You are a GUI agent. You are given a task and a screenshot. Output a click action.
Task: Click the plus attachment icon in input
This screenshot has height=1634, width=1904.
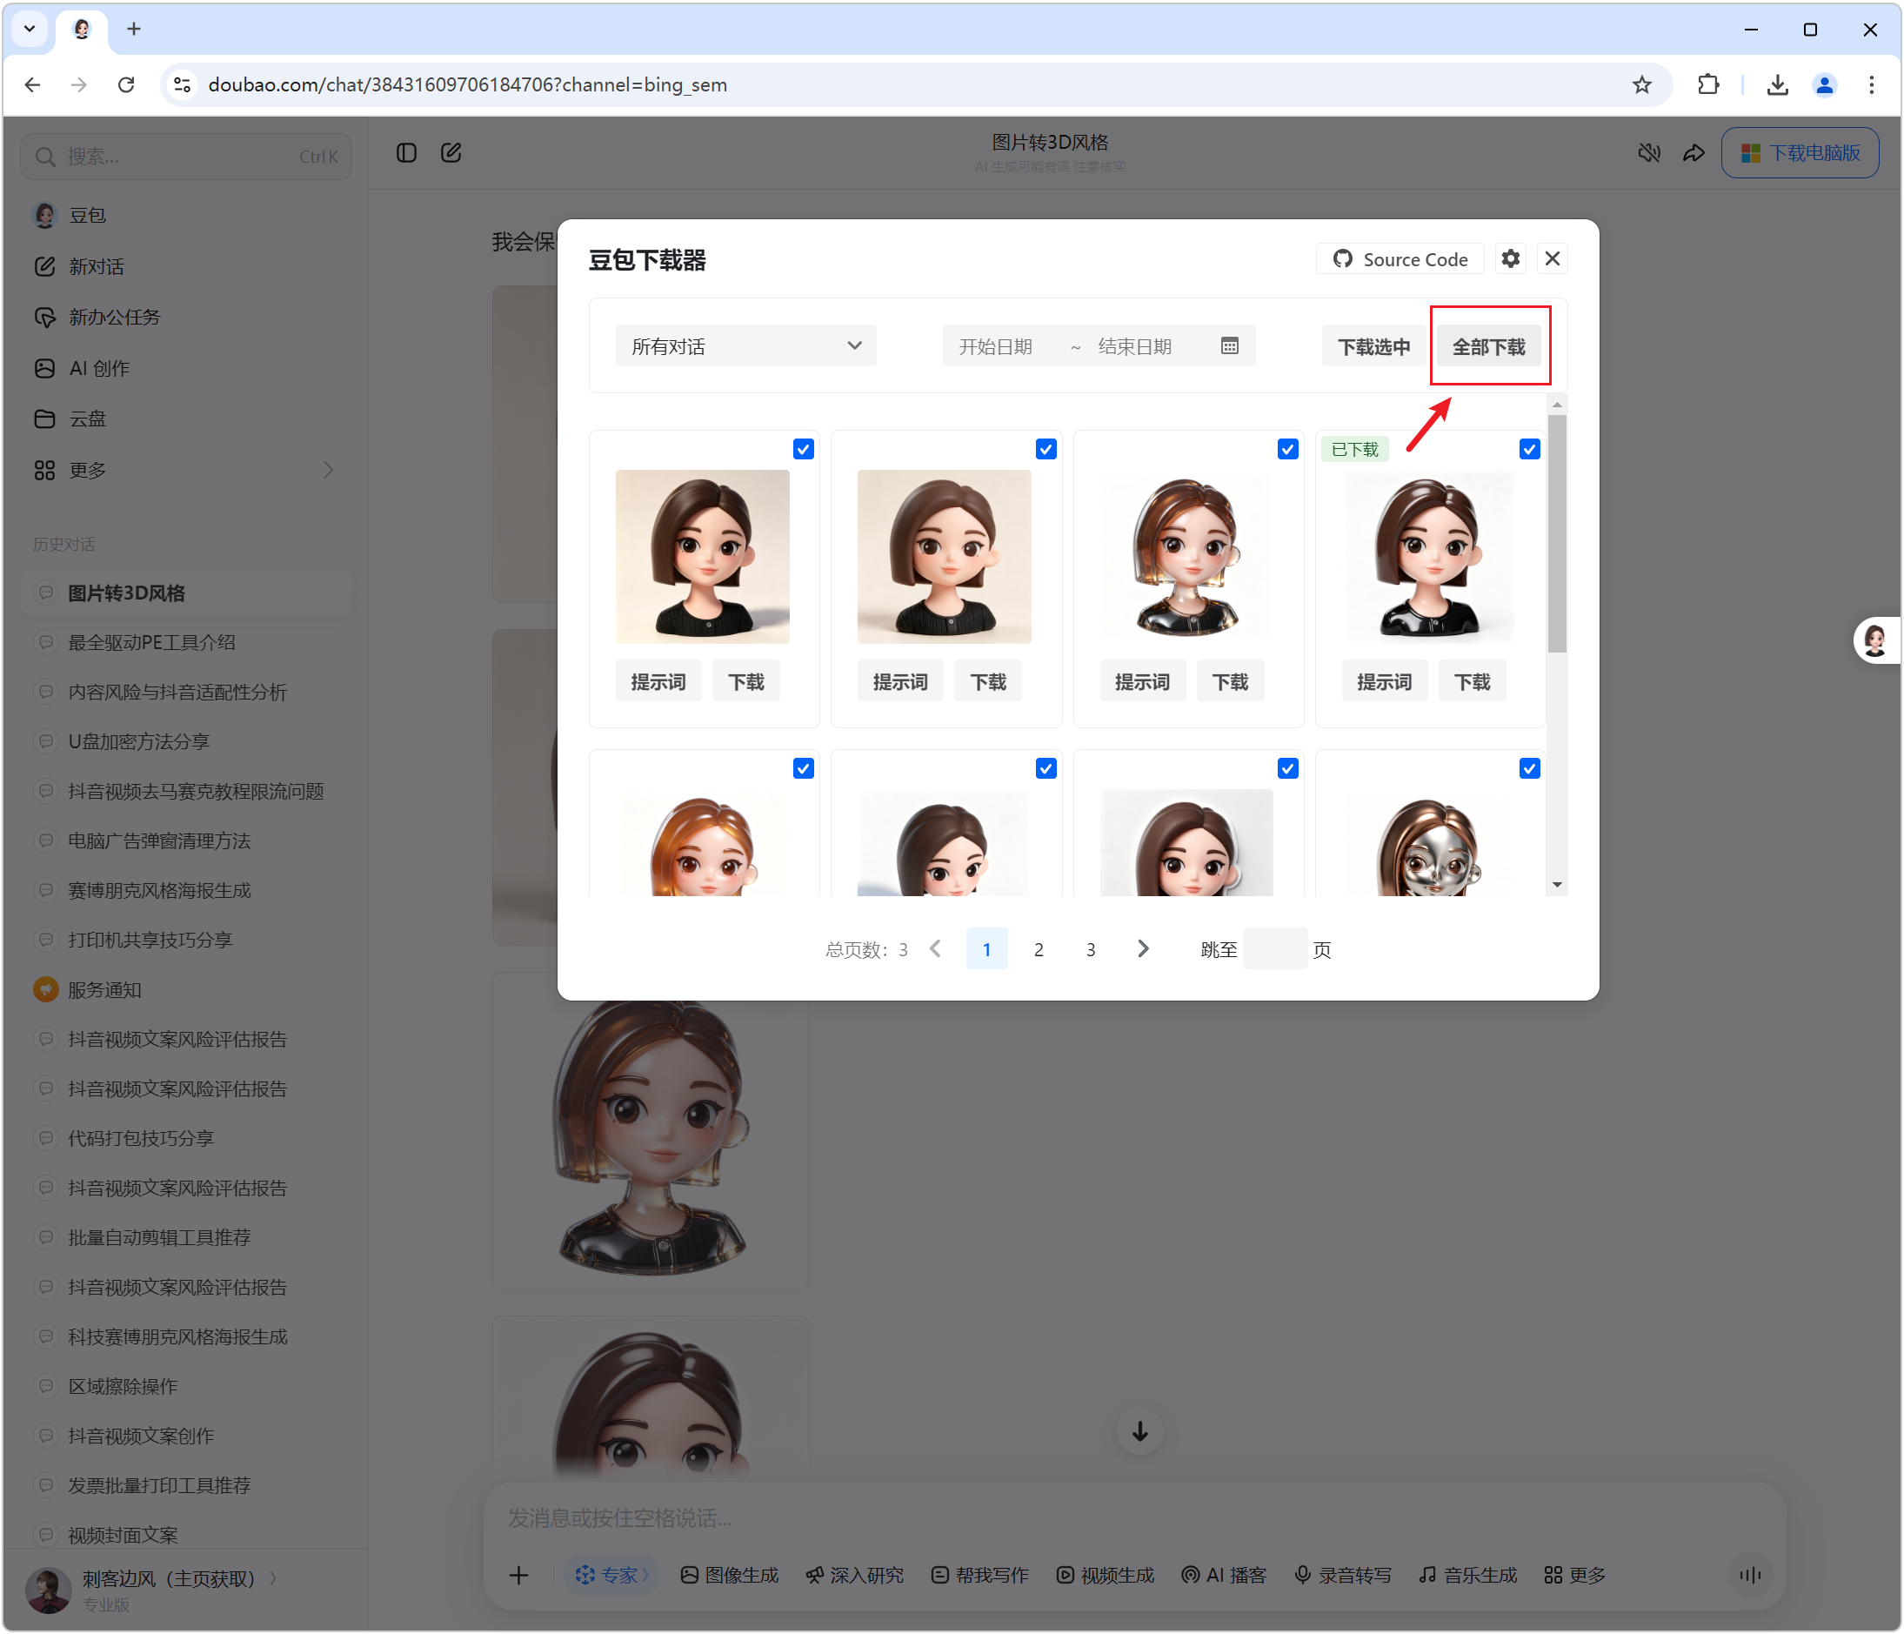518,1575
